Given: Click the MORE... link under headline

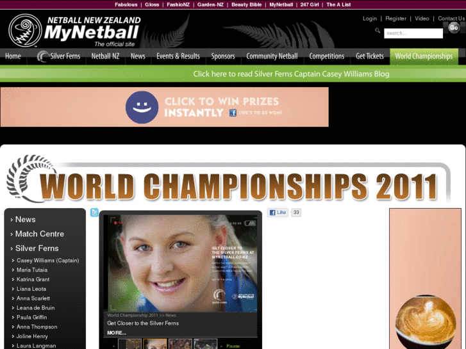Looking at the screenshot, I should (x=117, y=333).
